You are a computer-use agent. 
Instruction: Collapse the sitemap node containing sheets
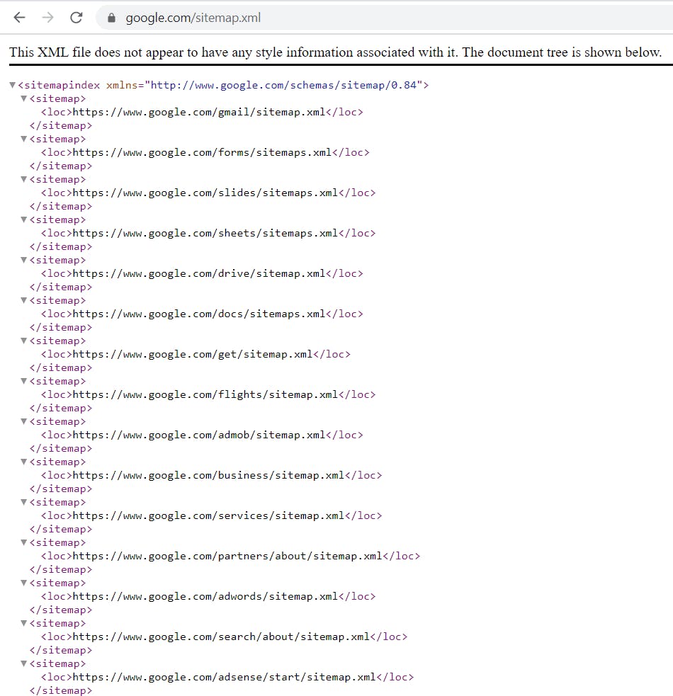coord(24,219)
